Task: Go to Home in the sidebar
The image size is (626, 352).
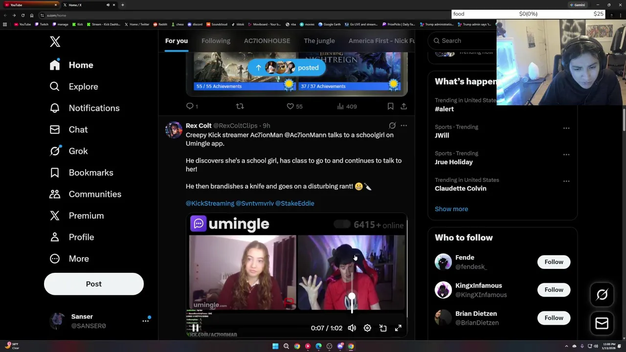Action: coord(71,65)
